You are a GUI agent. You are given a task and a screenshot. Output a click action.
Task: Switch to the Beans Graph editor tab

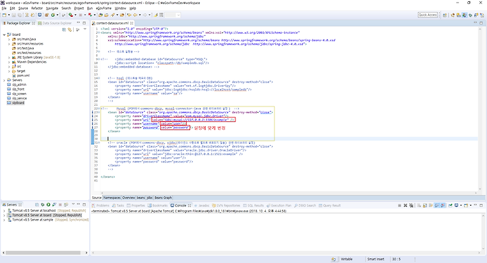pyautogui.click(x=163, y=198)
